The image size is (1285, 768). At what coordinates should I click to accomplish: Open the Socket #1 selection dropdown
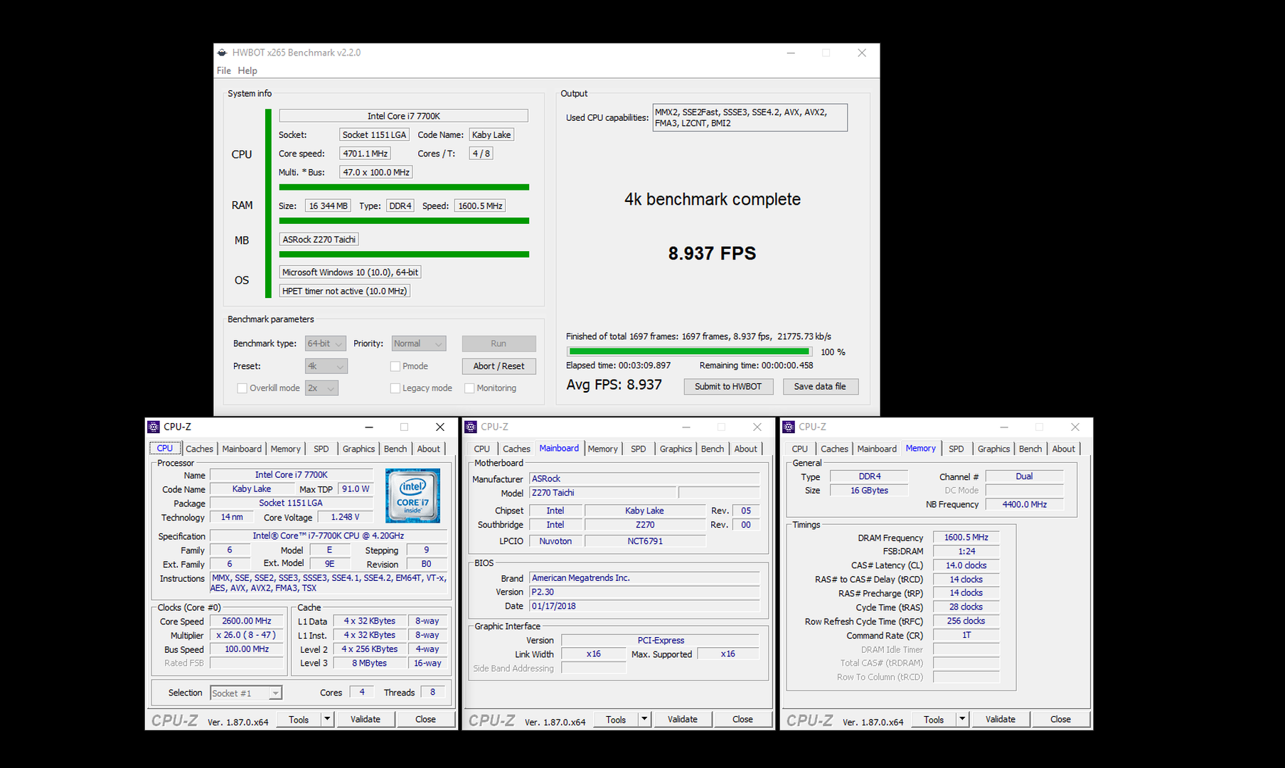(246, 693)
